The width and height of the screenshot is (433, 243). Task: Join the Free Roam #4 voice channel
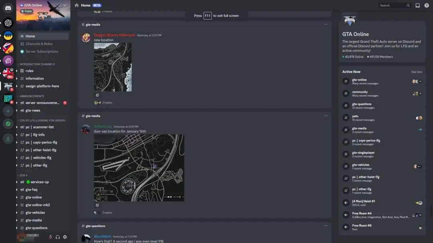pos(382,215)
